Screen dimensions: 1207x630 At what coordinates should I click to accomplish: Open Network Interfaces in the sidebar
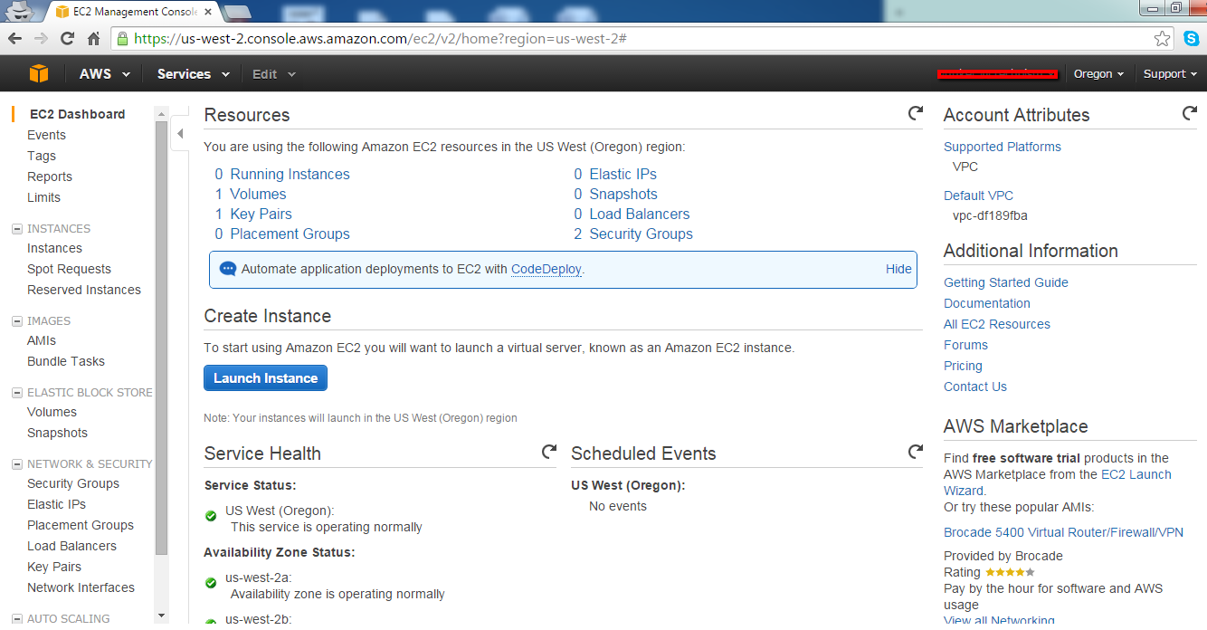[x=81, y=587]
